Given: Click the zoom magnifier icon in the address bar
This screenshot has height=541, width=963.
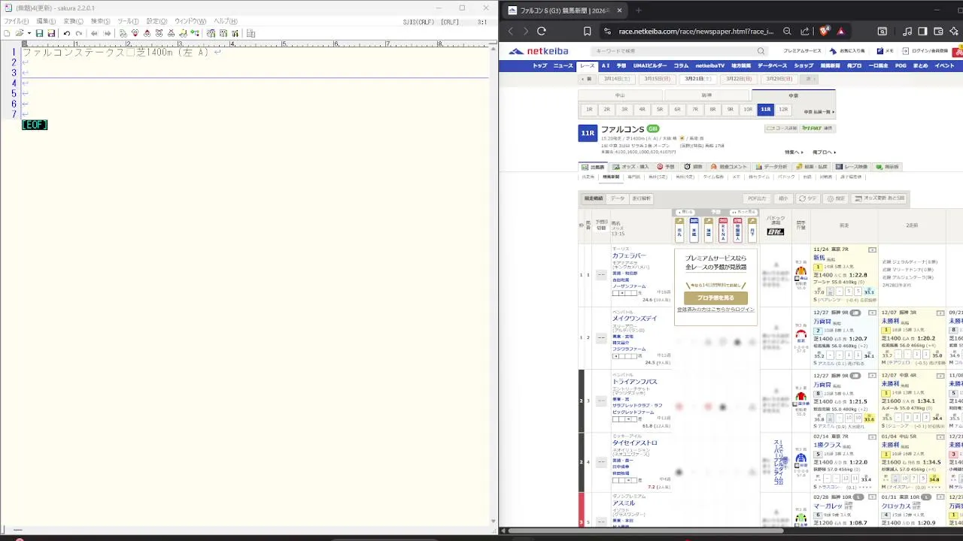Looking at the screenshot, I should pyautogui.click(x=787, y=31).
